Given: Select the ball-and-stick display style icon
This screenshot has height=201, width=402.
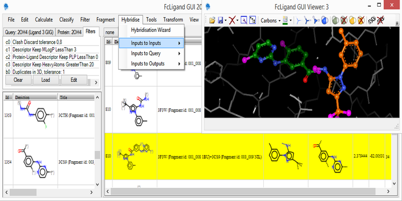Looking at the screenshot, I should tap(317, 21).
